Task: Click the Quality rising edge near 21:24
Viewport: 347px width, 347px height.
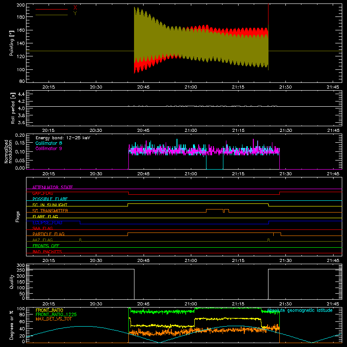Action: [x=268, y=284]
